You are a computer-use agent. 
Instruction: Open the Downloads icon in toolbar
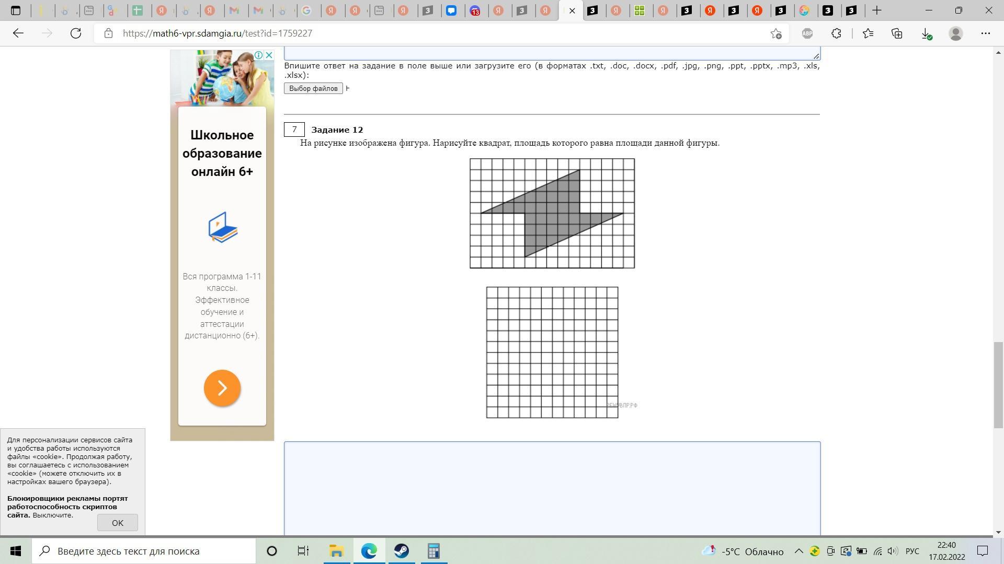(926, 33)
